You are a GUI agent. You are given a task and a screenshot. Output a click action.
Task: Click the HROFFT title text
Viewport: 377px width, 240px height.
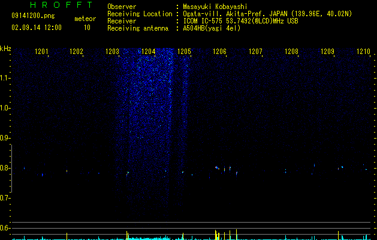62,5
